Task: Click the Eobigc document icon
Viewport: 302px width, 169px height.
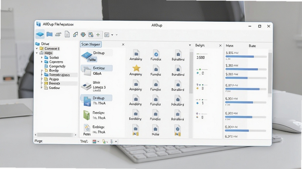Action: pyautogui.click(x=87, y=128)
